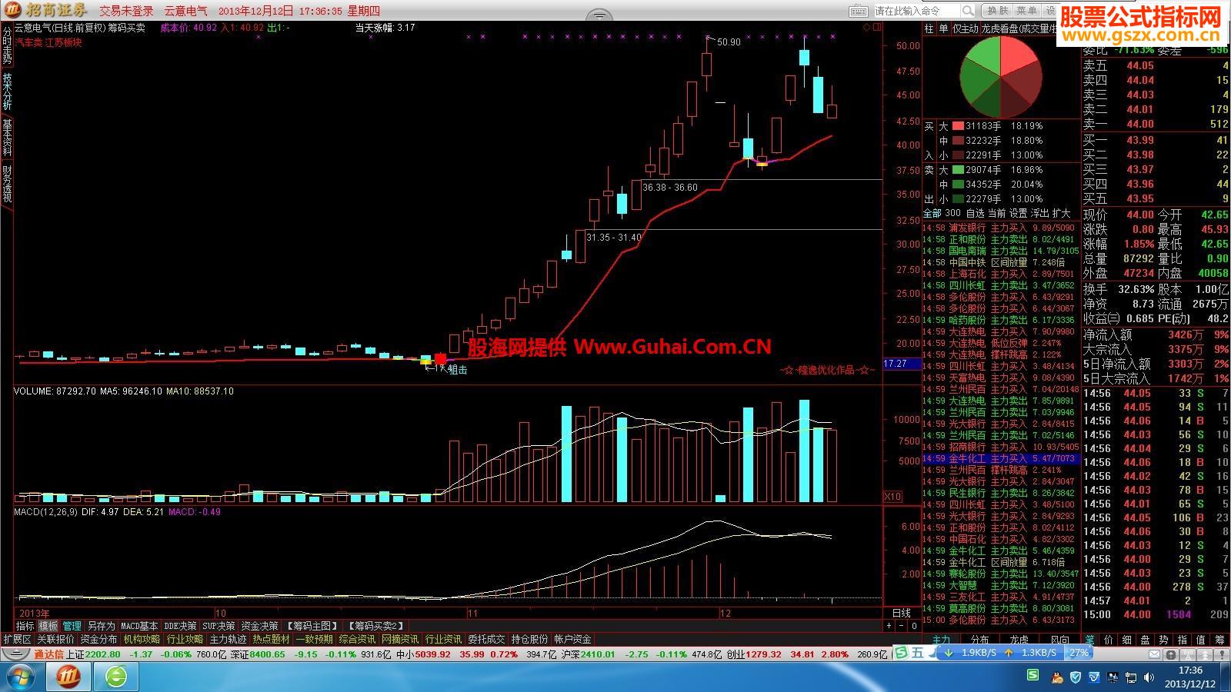
Task: Open the 关联报价 bottom tab
Action: pos(56,640)
